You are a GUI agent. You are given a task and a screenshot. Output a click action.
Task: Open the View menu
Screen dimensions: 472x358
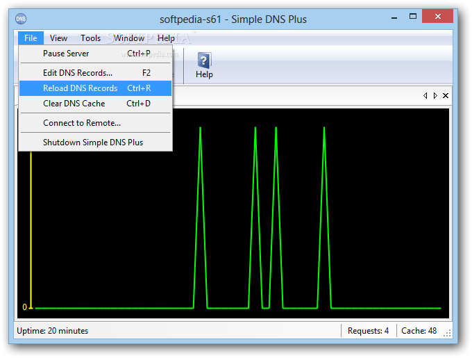59,38
